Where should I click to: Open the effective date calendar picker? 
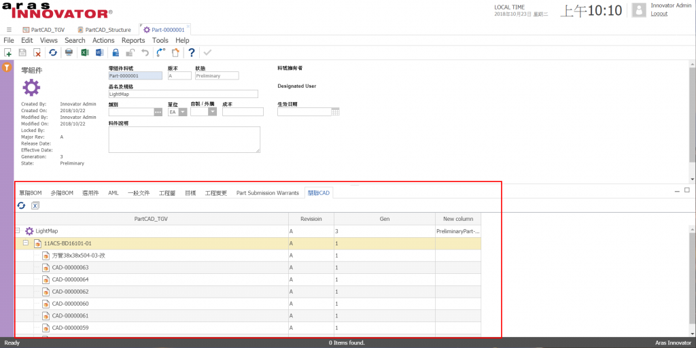[336, 112]
